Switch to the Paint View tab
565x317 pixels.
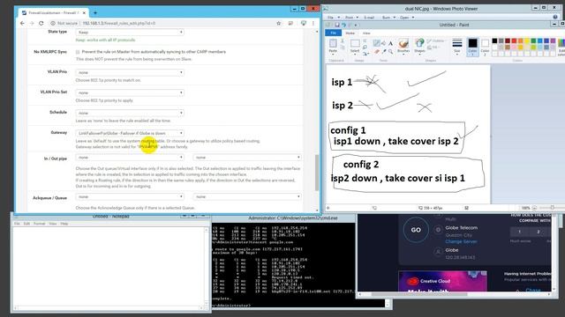pos(366,33)
